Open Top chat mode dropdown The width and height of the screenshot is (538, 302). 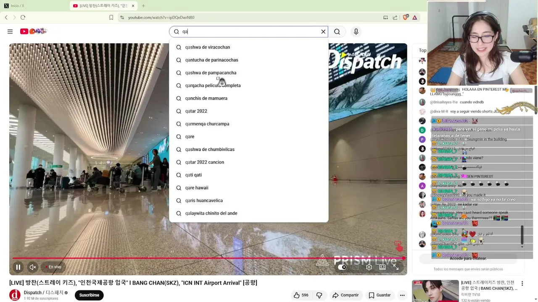pos(422,50)
